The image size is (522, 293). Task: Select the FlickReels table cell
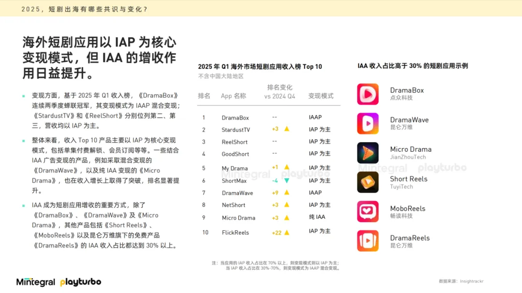pos(235,233)
